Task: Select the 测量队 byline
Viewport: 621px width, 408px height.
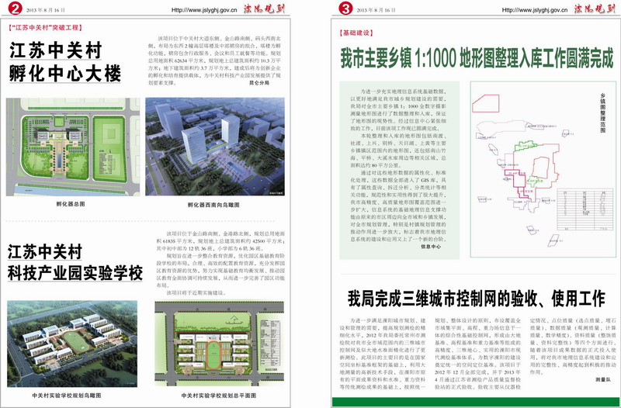Action: tap(603, 379)
